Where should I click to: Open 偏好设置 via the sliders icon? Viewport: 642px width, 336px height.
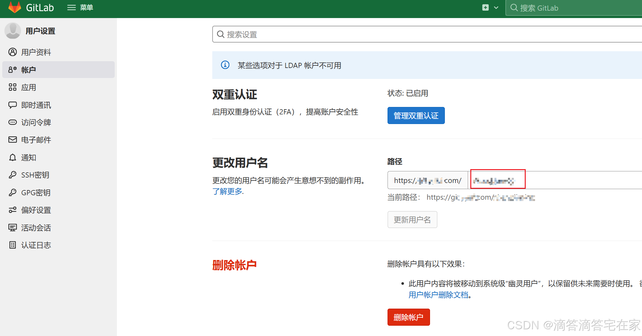point(12,210)
